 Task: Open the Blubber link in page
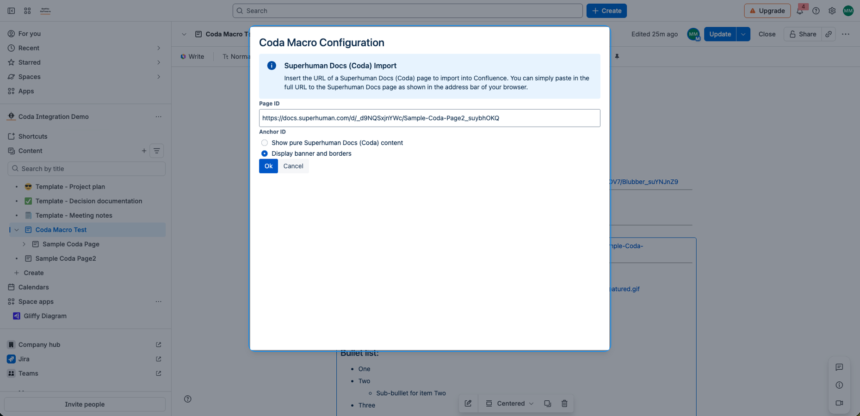[644, 182]
